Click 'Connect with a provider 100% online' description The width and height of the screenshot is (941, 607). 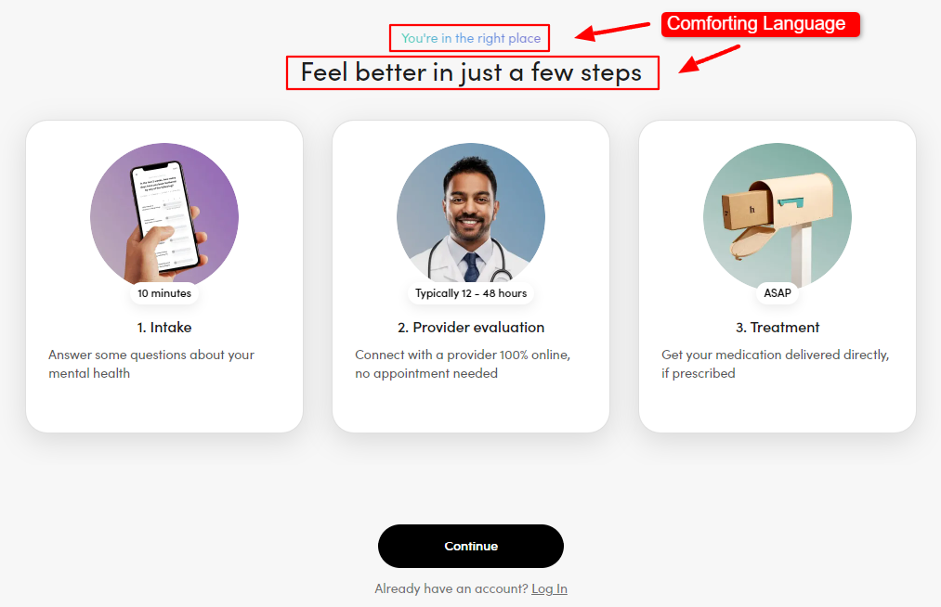[x=463, y=364]
